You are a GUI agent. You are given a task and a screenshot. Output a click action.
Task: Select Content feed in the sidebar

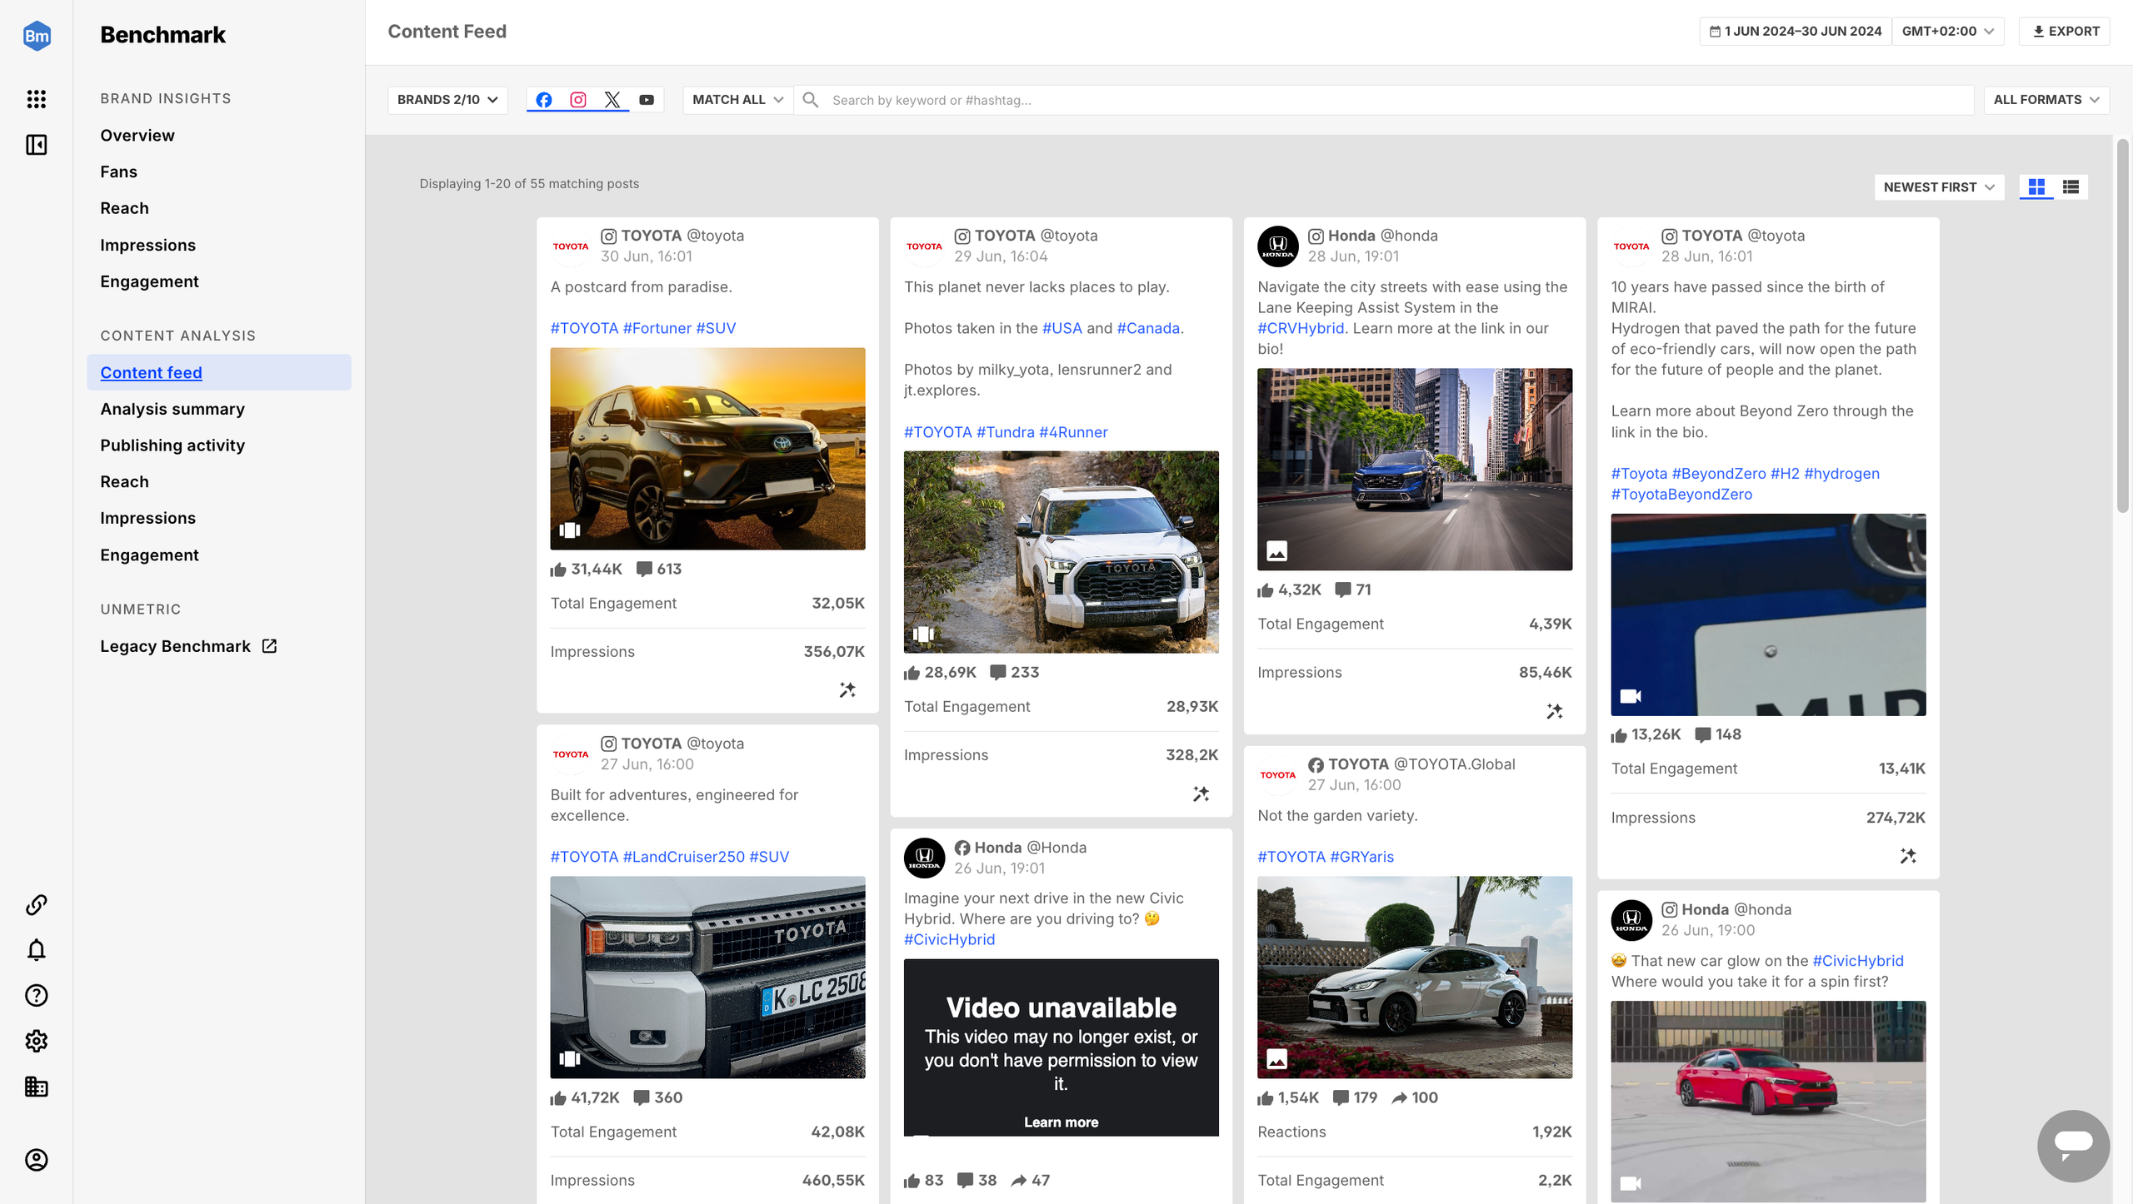coord(219,372)
